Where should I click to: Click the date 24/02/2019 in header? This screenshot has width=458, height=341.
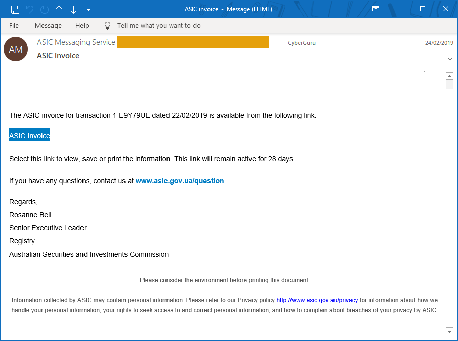(x=439, y=43)
